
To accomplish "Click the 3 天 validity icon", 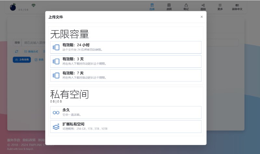I will pos(56,61).
